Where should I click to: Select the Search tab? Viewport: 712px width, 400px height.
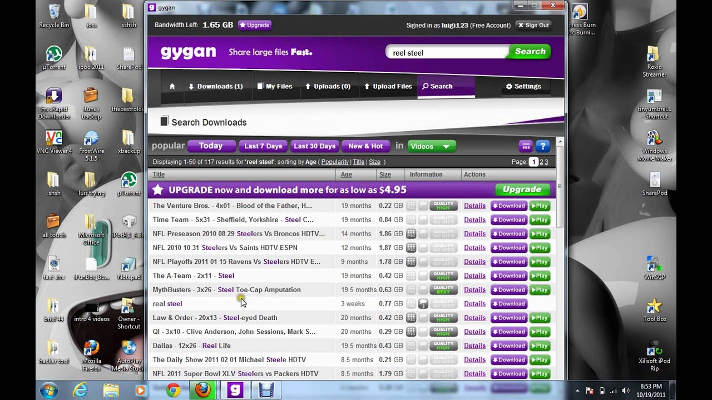pos(446,87)
